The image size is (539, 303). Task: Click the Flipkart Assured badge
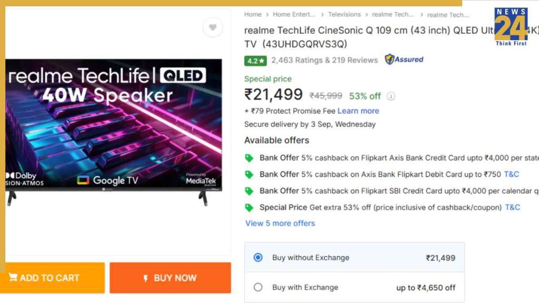coord(404,59)
